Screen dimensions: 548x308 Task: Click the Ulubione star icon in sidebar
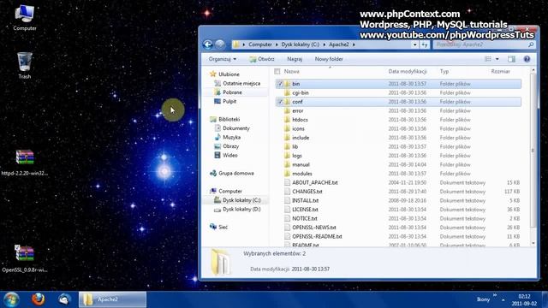213,74
